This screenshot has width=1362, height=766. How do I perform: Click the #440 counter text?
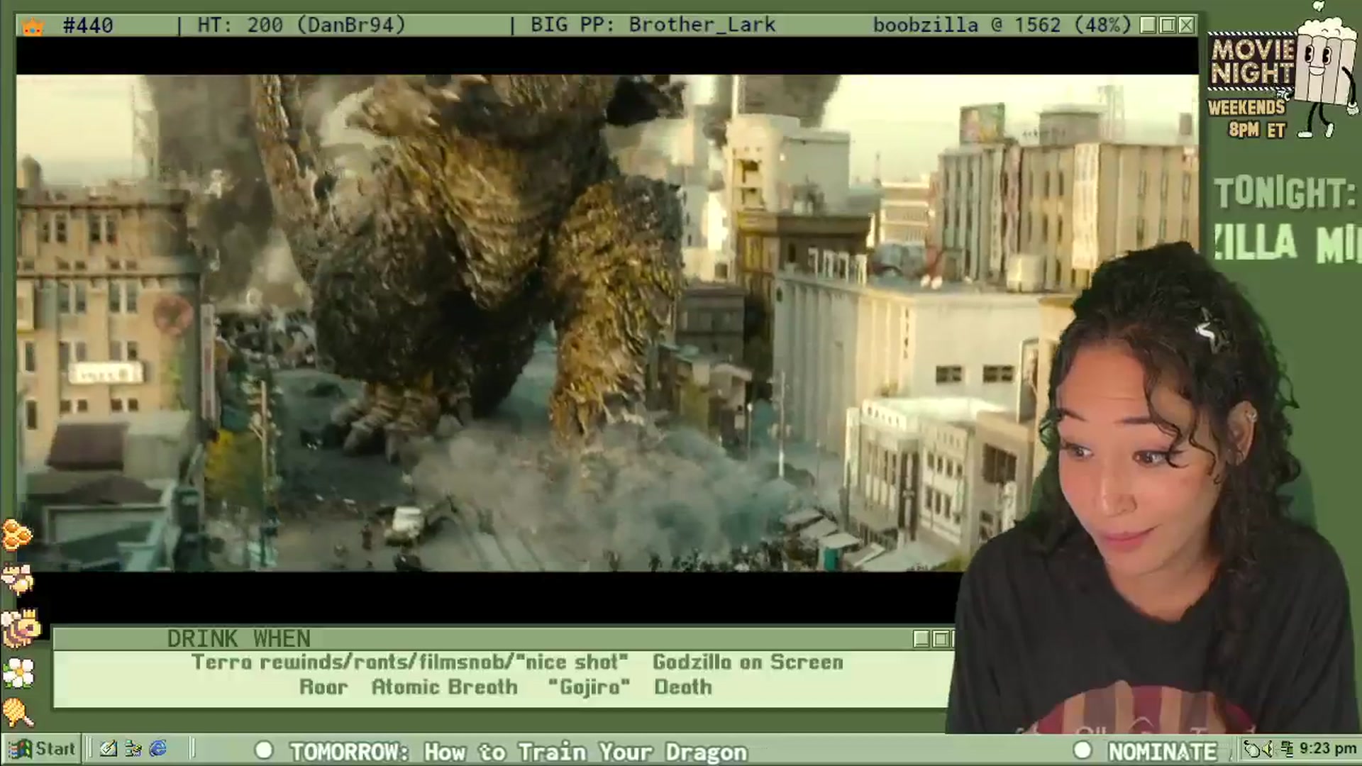88,26
